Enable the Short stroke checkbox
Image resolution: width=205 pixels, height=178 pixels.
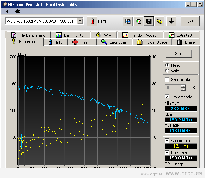167,79
